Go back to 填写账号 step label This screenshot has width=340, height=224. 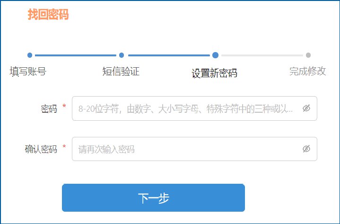[28, 72]
